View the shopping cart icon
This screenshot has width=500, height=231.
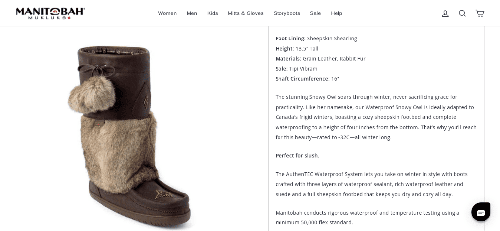pos(480,13)
